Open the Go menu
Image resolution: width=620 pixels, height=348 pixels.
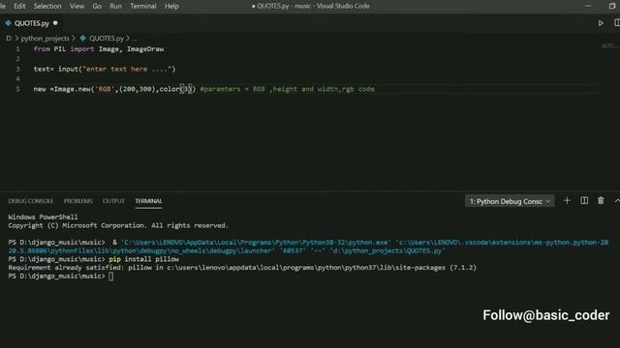(97, 6)
